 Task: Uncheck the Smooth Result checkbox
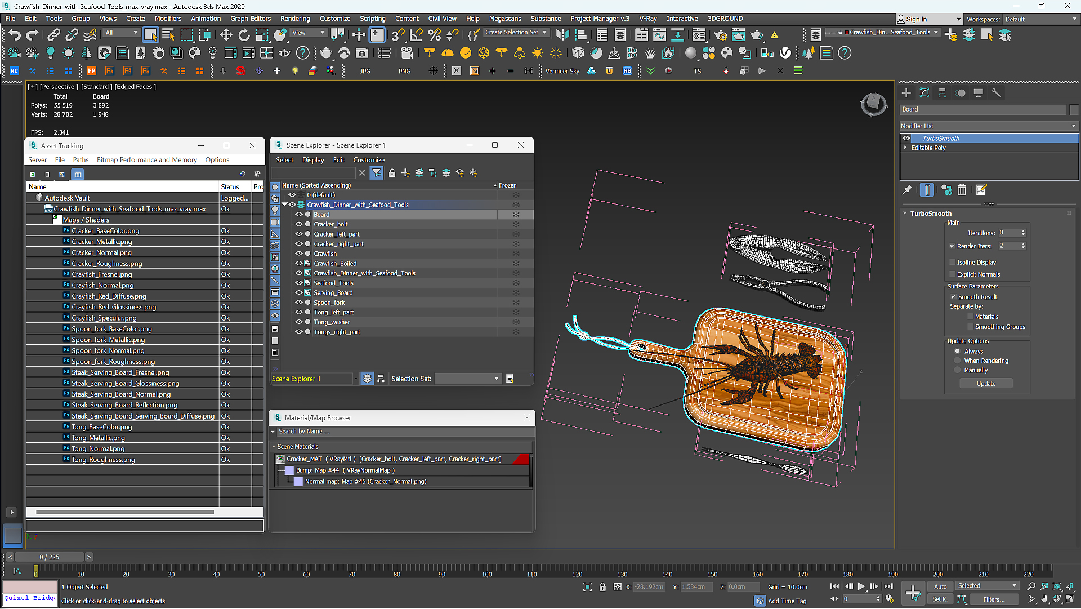click(x=954, y=297)
